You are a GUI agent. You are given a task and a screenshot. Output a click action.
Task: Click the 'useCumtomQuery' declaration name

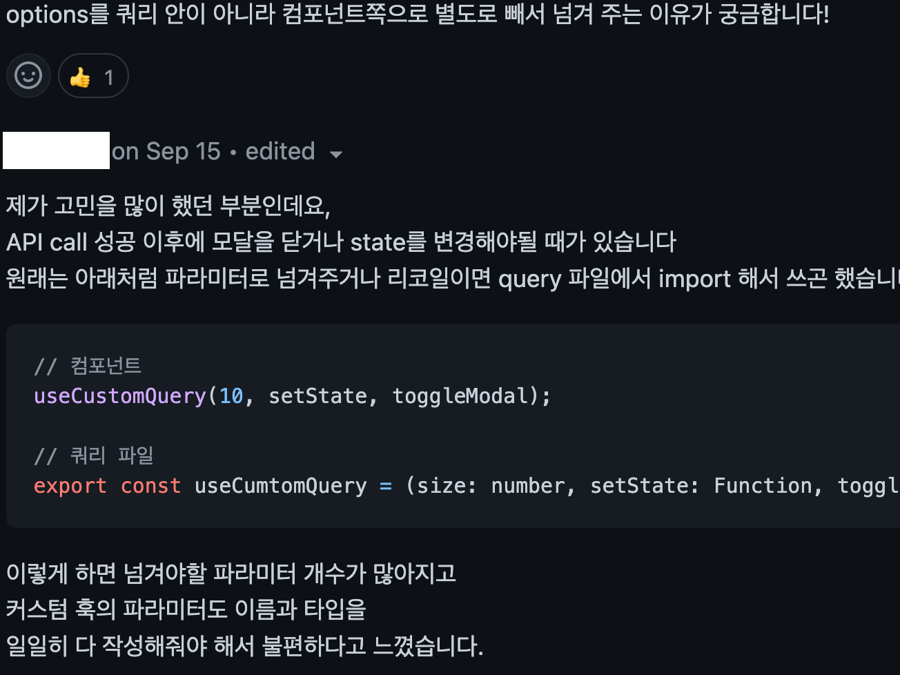point(280,485)
